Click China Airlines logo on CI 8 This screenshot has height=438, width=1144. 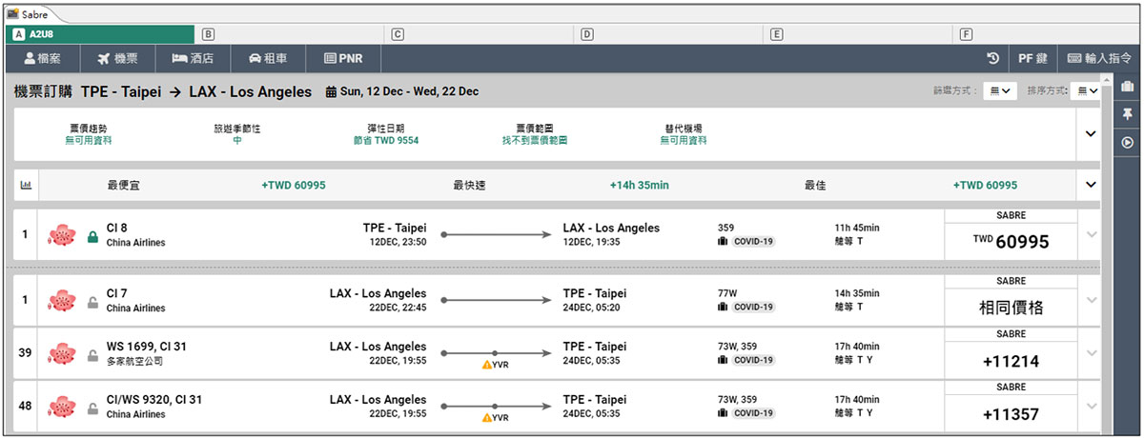(62, 235)
